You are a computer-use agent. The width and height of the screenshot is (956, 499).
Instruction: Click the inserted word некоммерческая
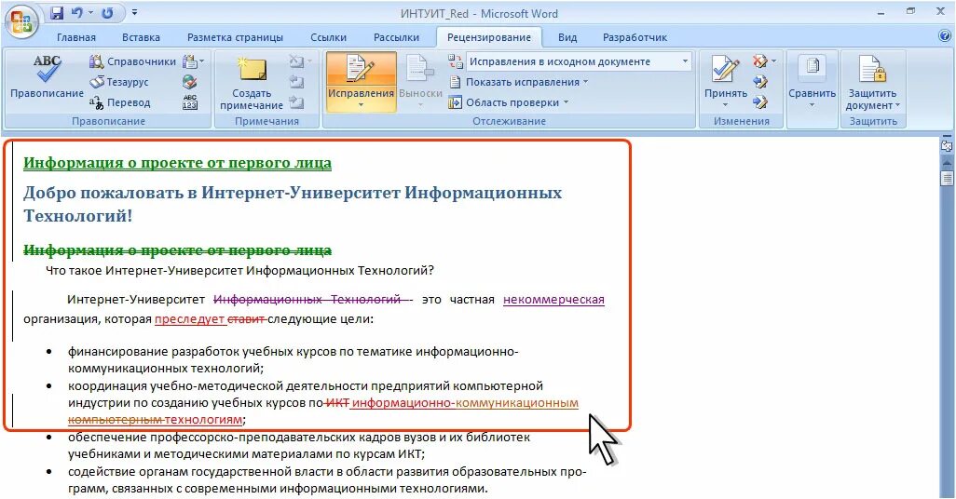(x=553, y=300)
